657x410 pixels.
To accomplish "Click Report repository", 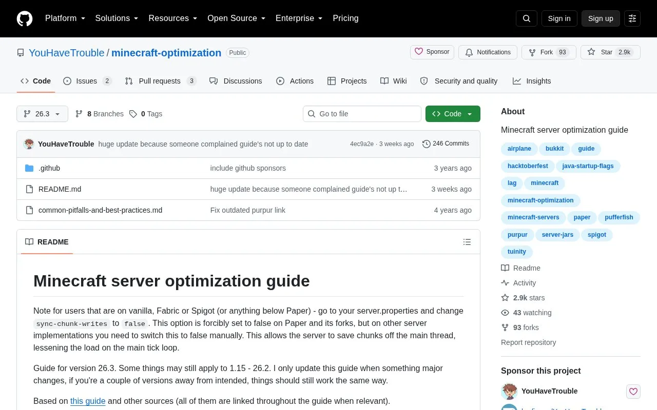I will (528, 342).
